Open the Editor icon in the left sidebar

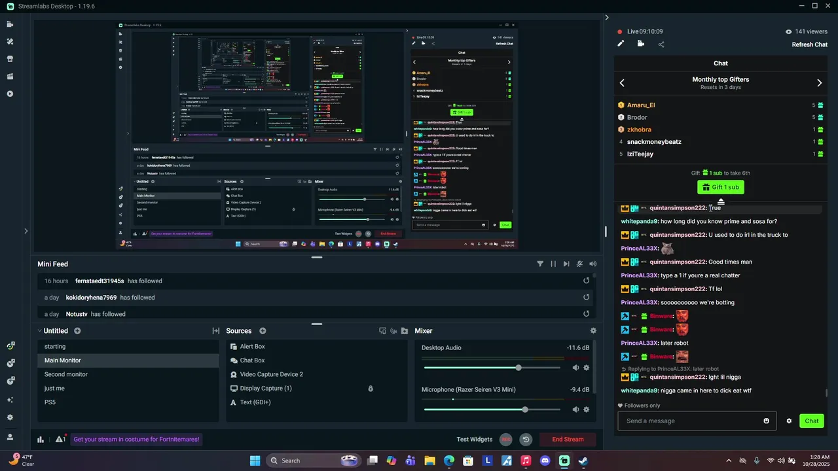pyautogui.click(x=10, y=24)
